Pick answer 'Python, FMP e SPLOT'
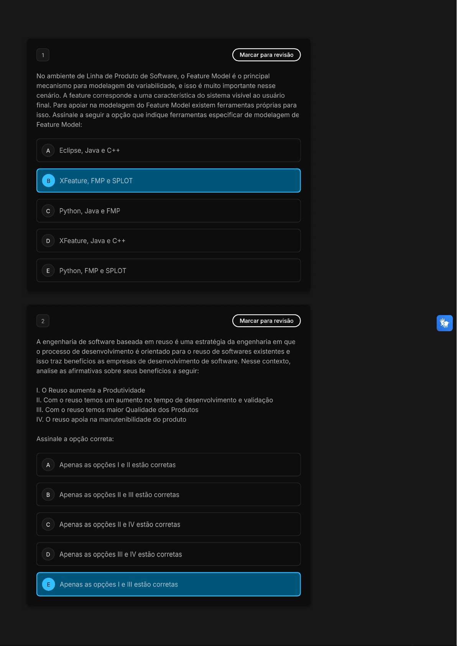This screenshot has width=457, height=646. click(x=168, y=271)
